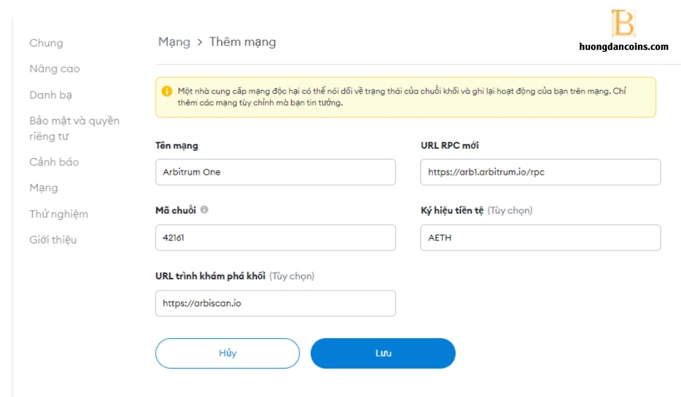Open the Thử nghiệm section
This screenshot has width=681, height=397.
(59, 214)
